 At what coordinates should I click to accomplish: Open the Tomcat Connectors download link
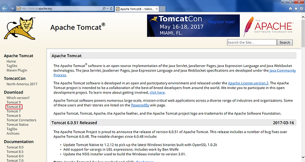pos(22,120)
